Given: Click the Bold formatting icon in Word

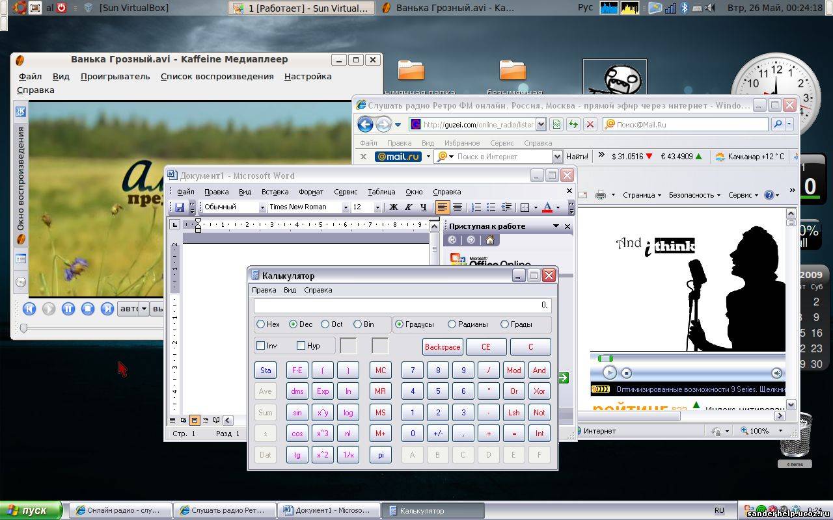Looking at the screenshot, I should click(393, 207).
